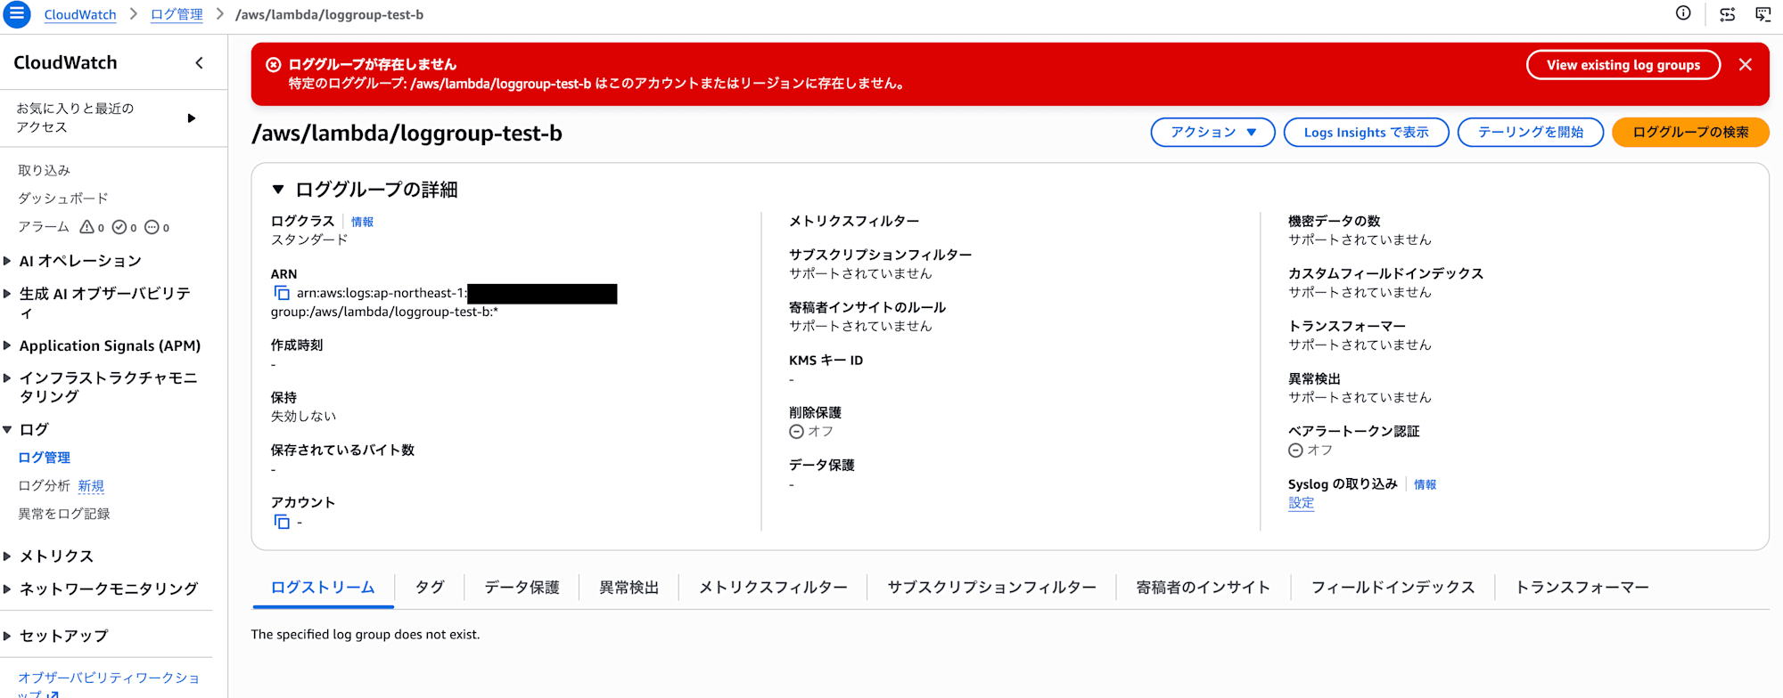This screenshot has width=1783, height=698.
Task: Click the スタンダード log class value
Action: point(309,239)
